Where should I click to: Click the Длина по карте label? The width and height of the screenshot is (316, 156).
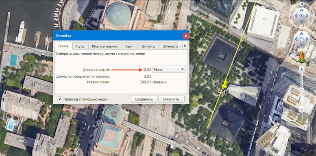pyautogui.click(x=97, y=70)
